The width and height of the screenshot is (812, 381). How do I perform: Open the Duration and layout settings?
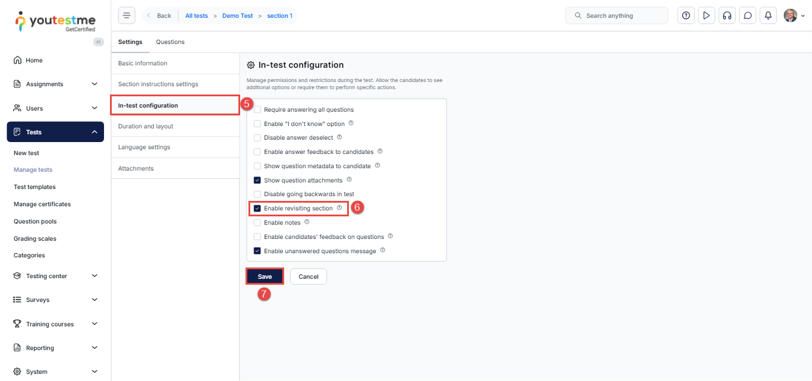pos(146,127)
